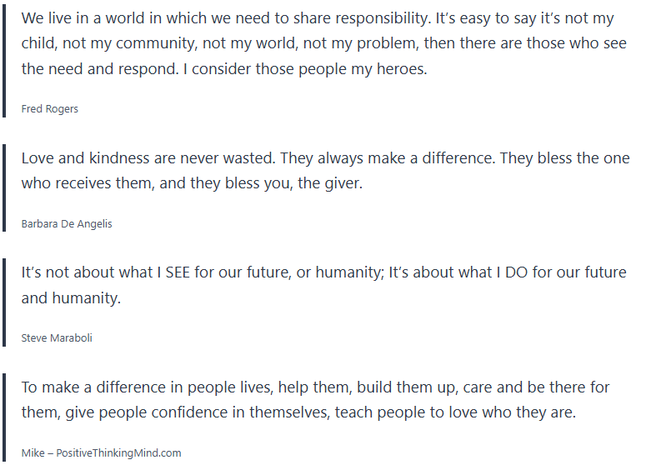Click the quote line 'Love and kindness are never wasted'
671x465 pixels.
point(325,158)
